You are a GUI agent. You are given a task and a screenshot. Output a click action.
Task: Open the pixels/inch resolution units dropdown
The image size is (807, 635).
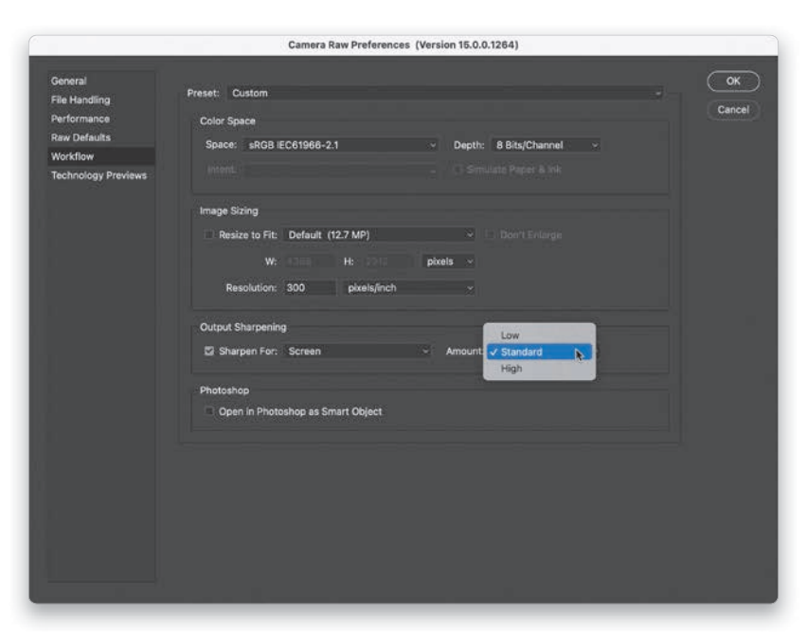[x=409, y=288]
